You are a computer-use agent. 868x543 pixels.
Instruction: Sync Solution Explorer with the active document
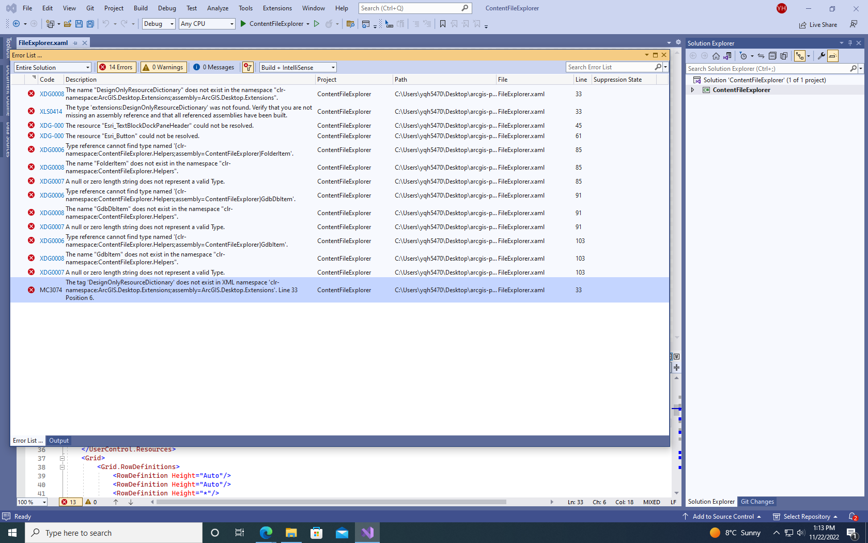(761, 55)
